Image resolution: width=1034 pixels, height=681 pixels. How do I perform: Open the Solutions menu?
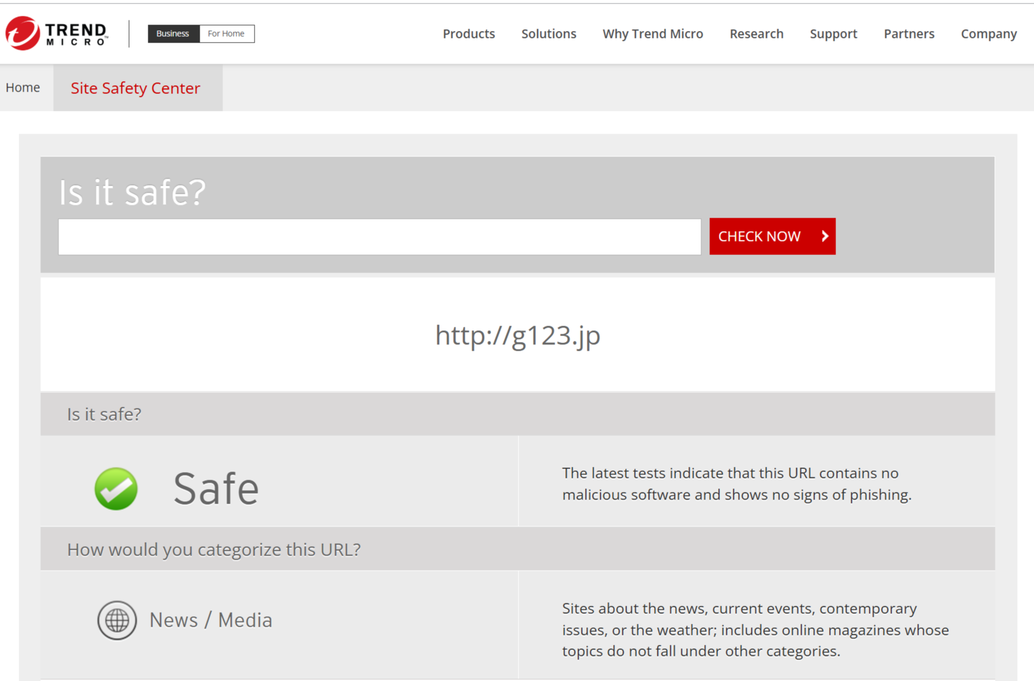548,34
